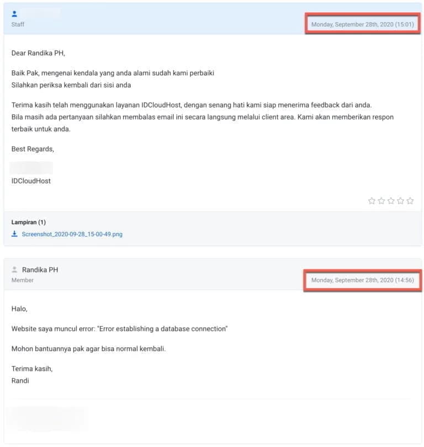
Task: Rate the staff reply with the second star
Action: (x=381, y=201)
